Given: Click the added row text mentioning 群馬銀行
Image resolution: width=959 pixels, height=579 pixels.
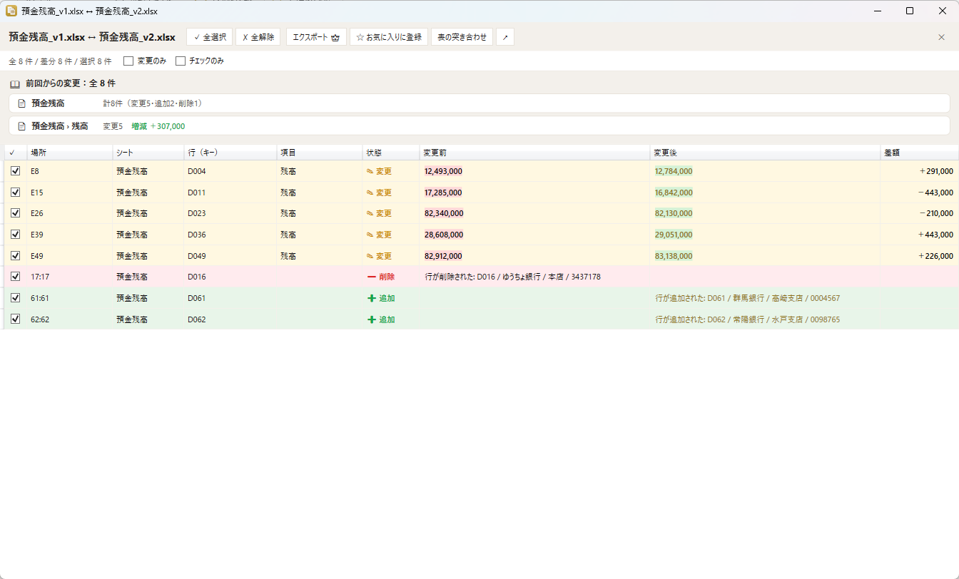Looking at the screenshot, I should (748, 298).
